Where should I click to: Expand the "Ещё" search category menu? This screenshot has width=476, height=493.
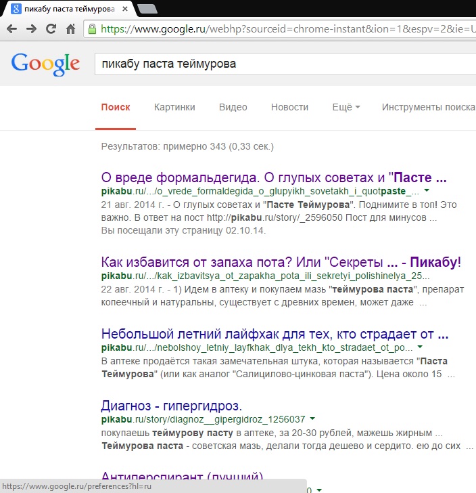(346, 107)
